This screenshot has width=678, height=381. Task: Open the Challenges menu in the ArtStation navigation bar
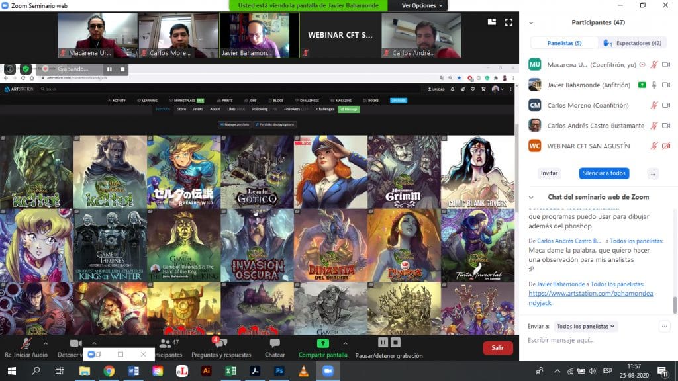click(x=307, y=101)
